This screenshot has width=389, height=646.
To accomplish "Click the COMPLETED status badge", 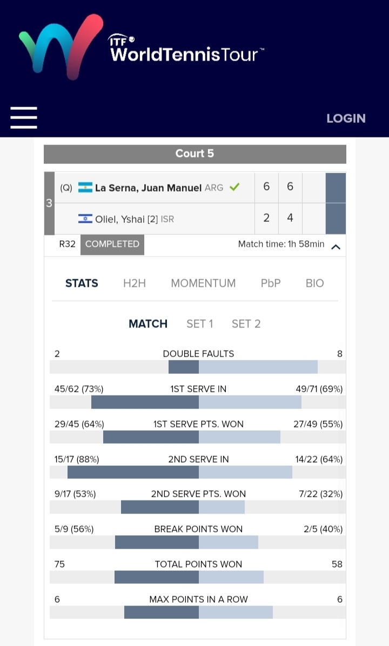I will pyautogui.click(x=112, y=244).
